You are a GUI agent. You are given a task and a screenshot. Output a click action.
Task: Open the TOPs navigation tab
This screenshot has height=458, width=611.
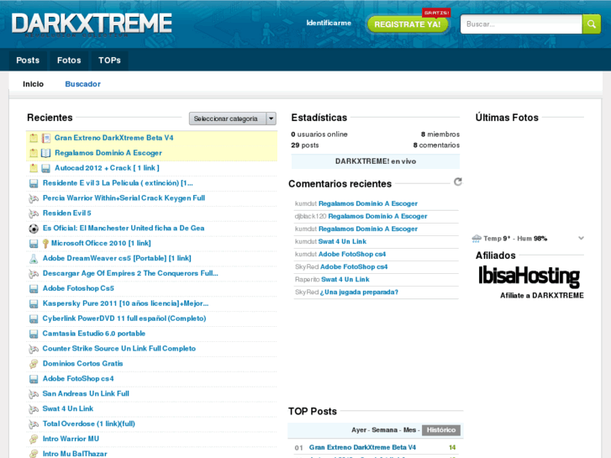(109, 61)
